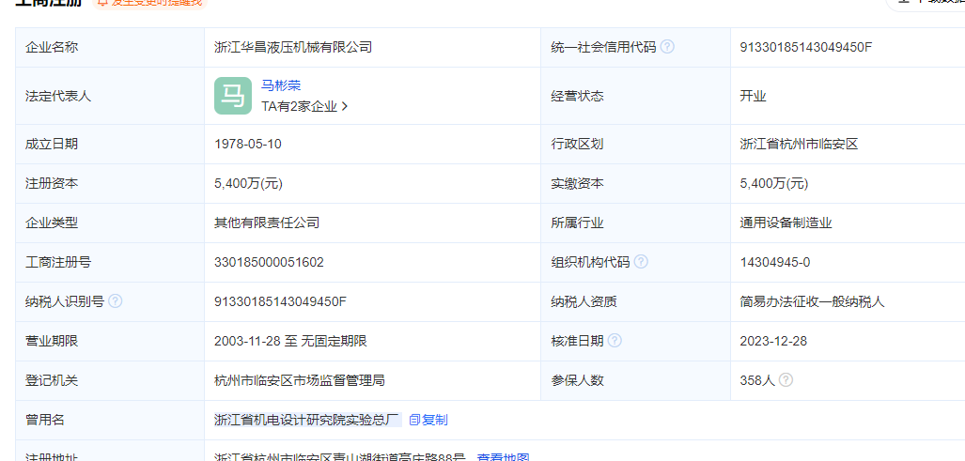Viewport: 965px width, 461px height.
Task: Click 实缴资本 value 5,400万(元)
Action: (x=774, y=184)
